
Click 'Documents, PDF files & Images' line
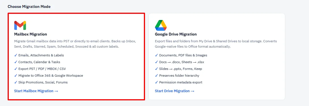pos(181,55)
